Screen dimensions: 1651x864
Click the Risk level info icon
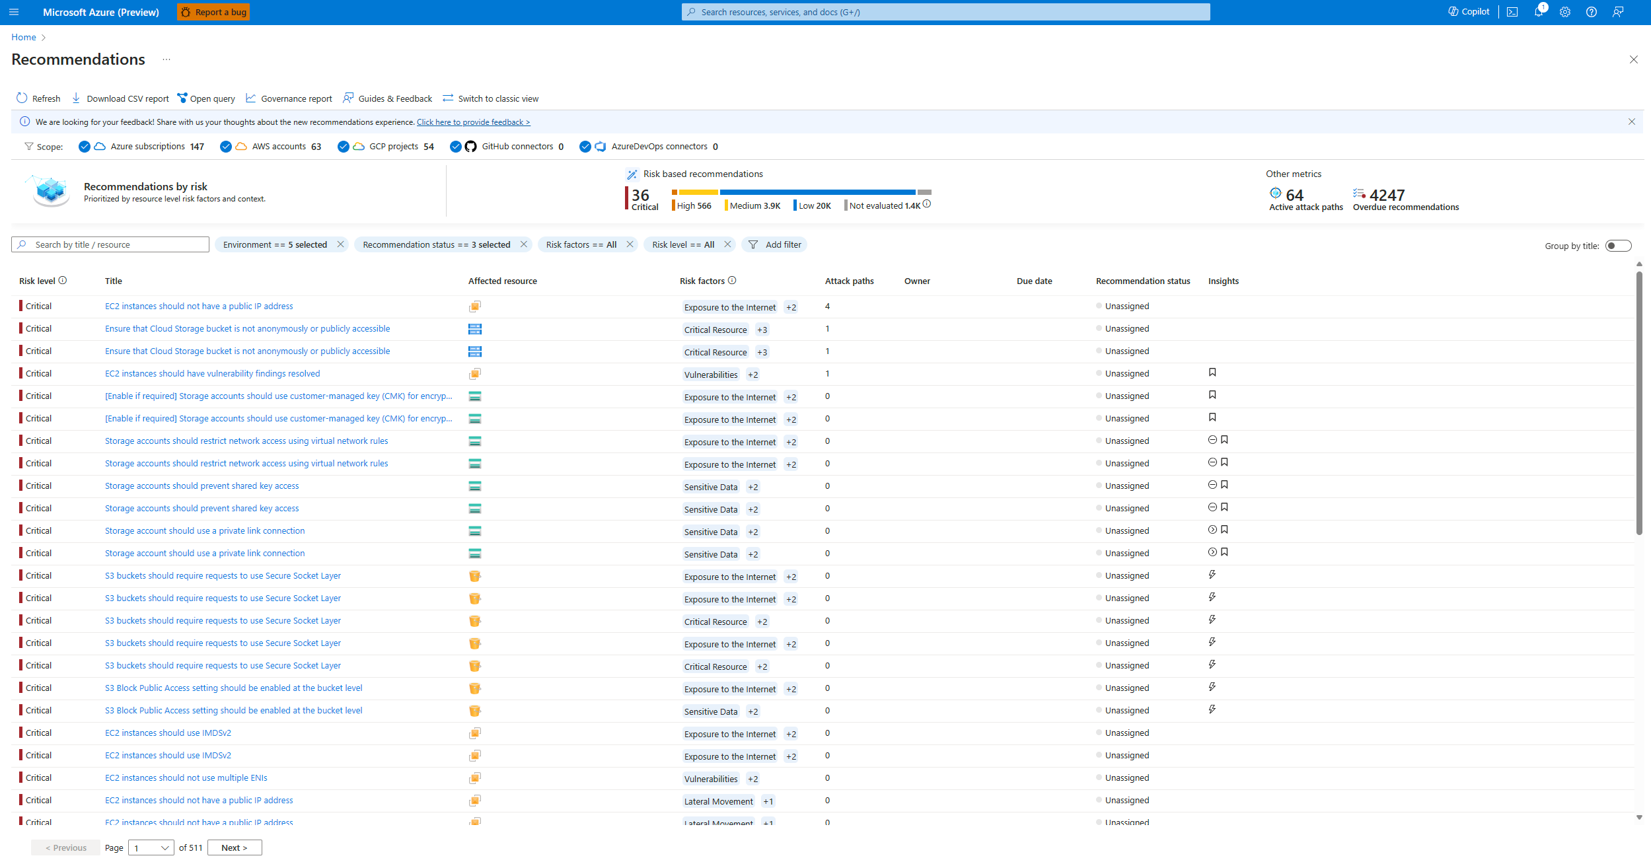pyautogui.click(x=63, y=281)
